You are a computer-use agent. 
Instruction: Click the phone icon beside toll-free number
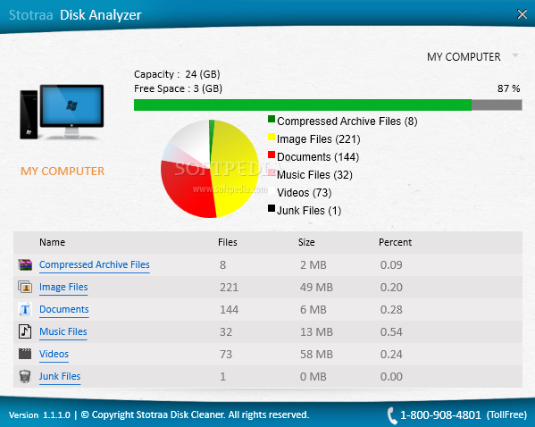click(x=392, y=415)
